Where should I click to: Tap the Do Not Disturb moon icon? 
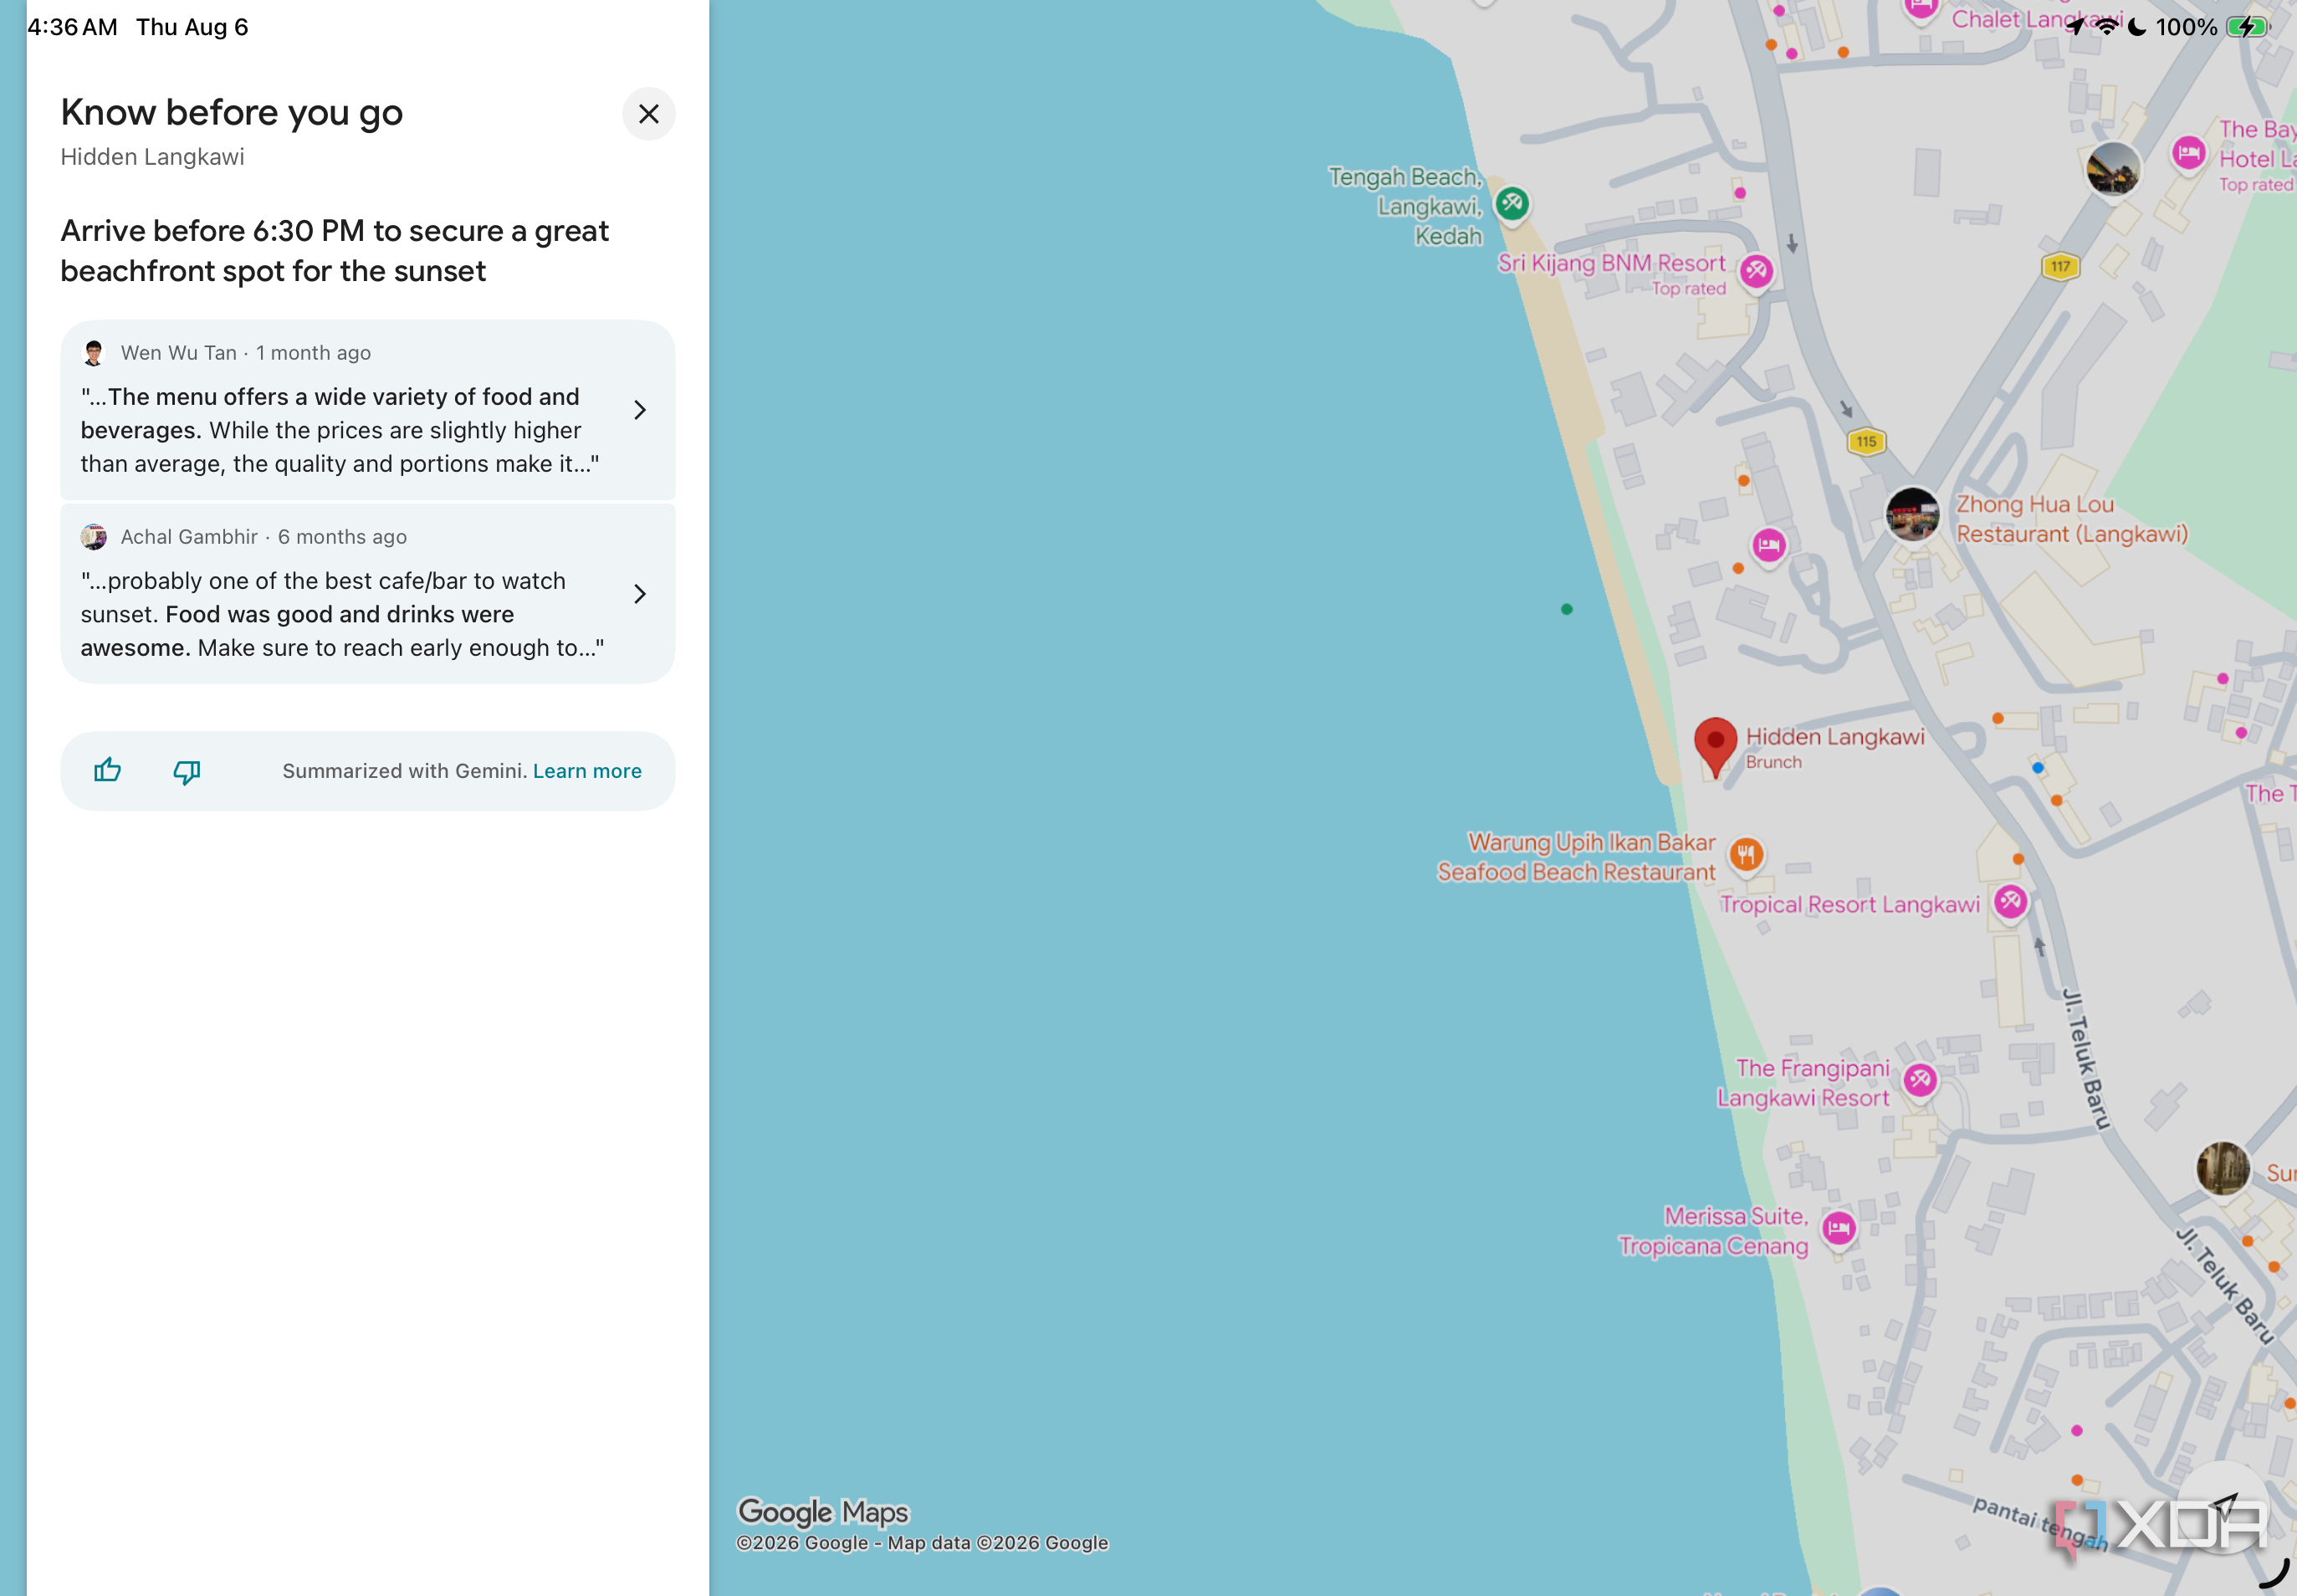click(x=2136, y=27)
